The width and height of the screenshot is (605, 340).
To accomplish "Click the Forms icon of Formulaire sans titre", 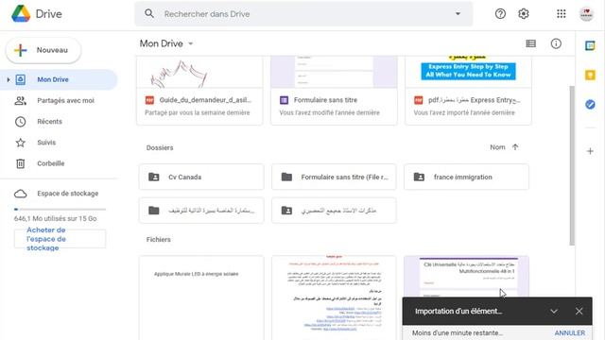I will pos(284,100).
